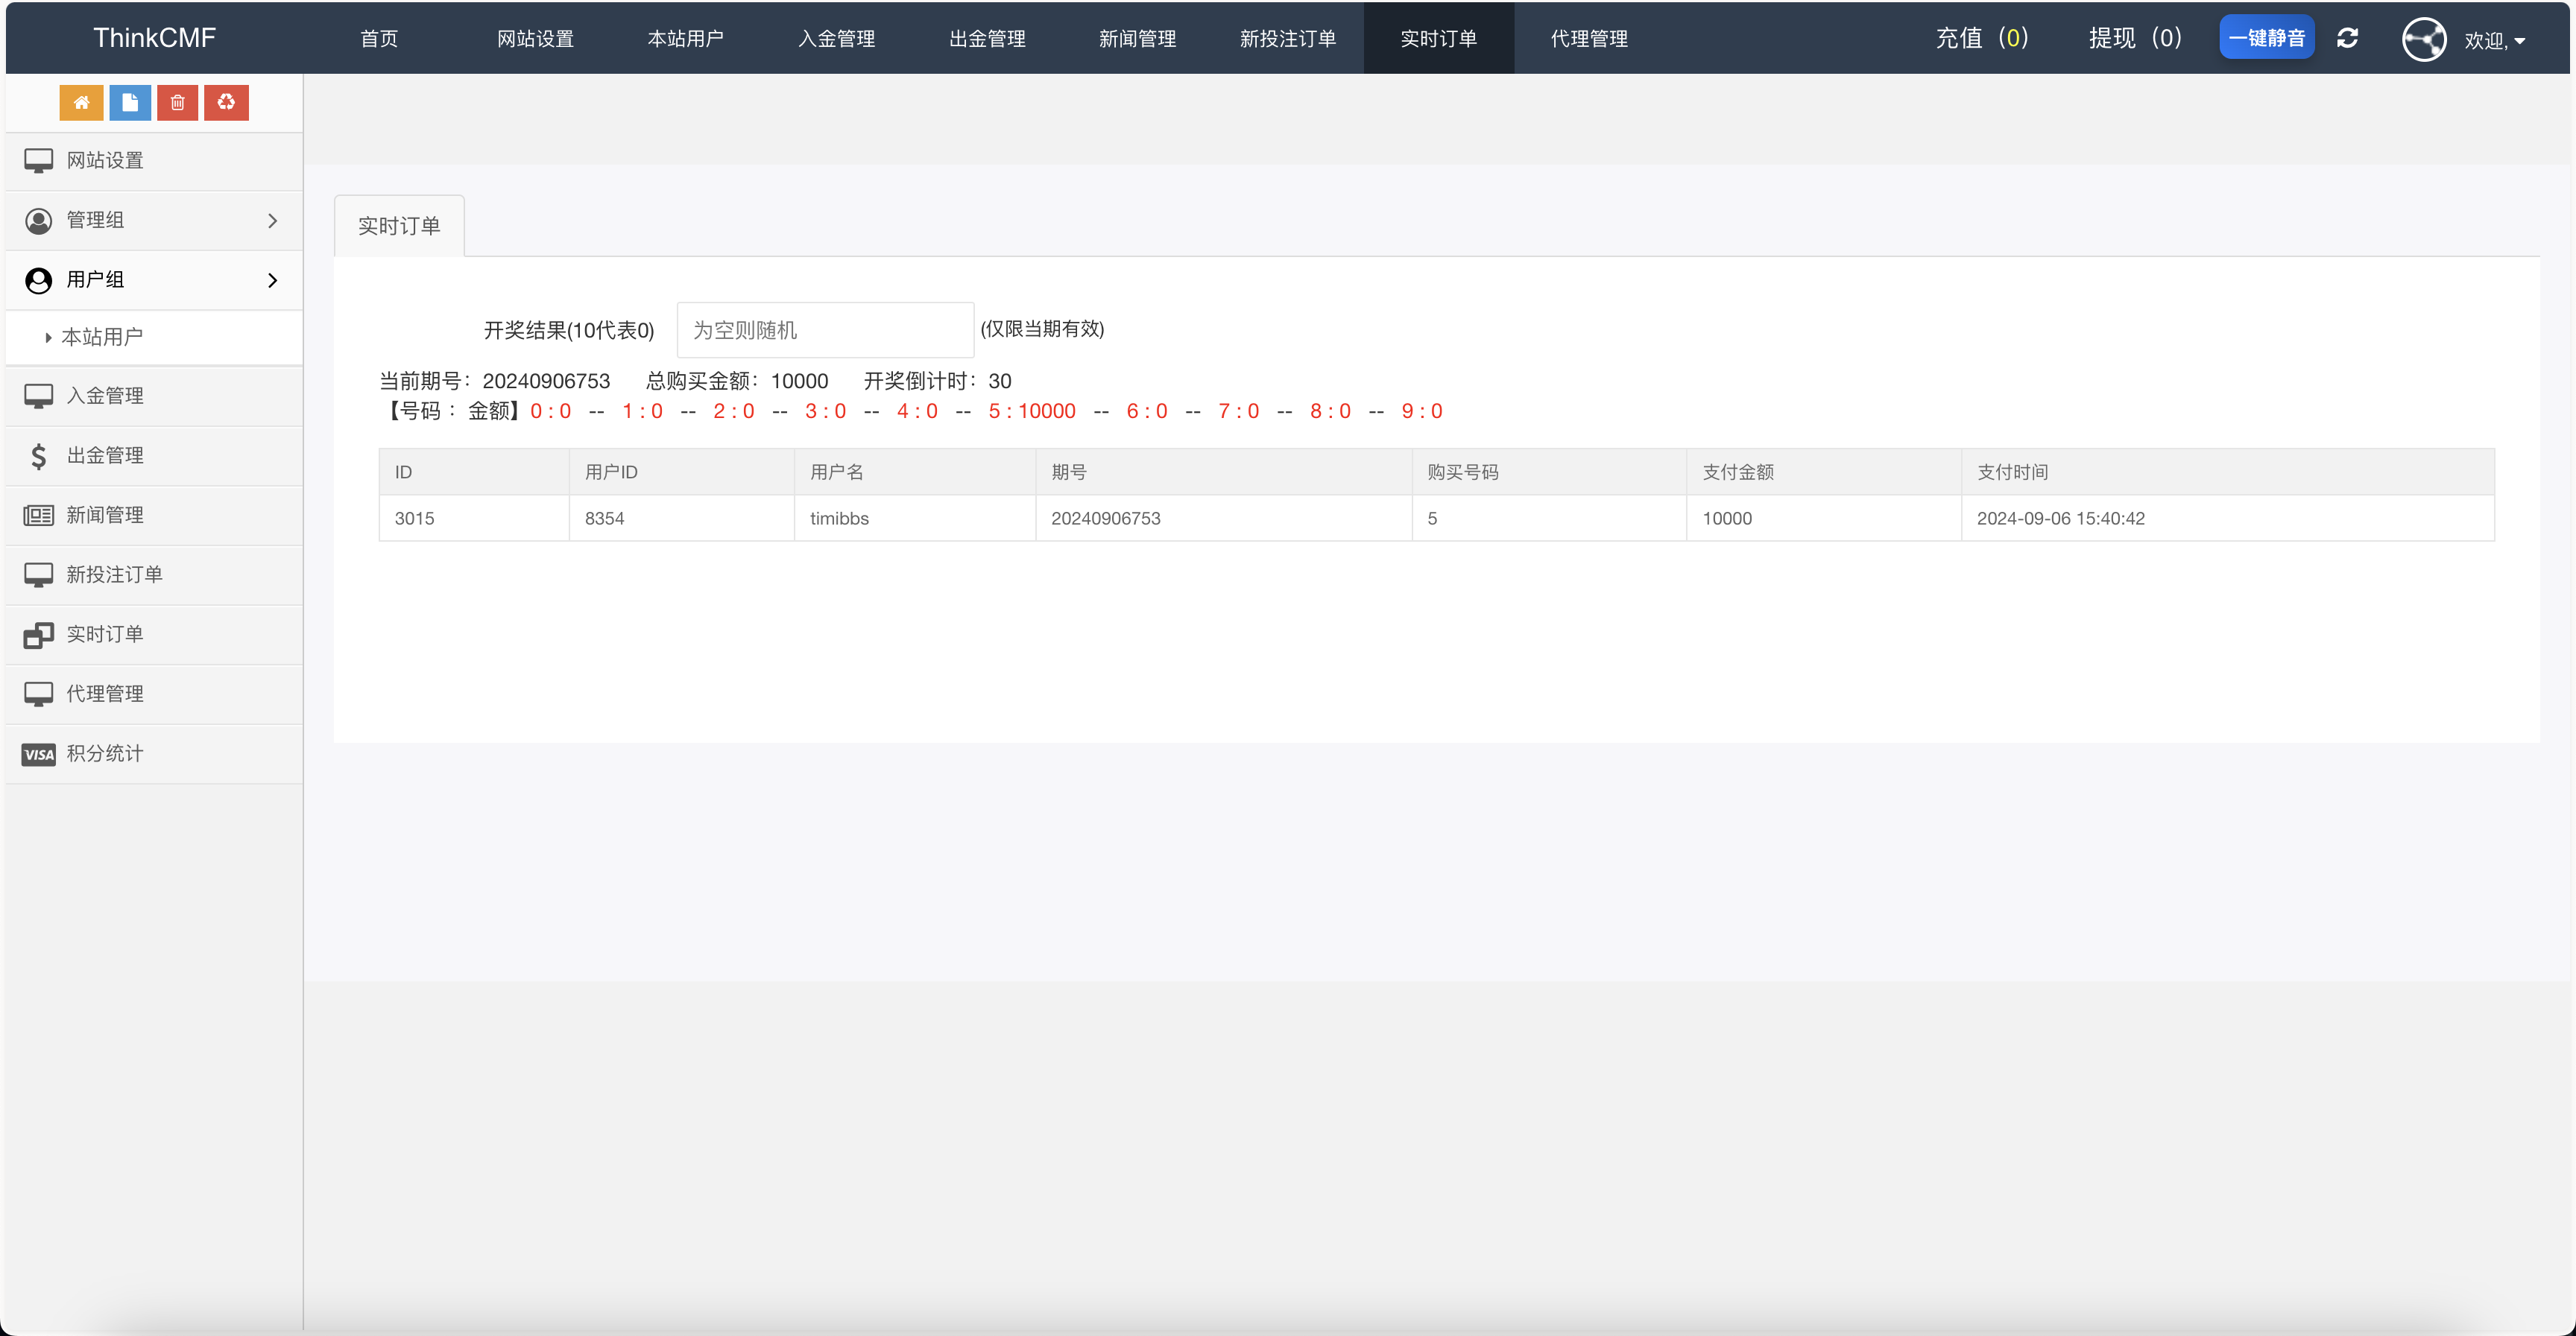The height and width of the screenshot is (1336, 2576).
Task: Open the user avatar icon next to 欢迎
Action: 2424,39
